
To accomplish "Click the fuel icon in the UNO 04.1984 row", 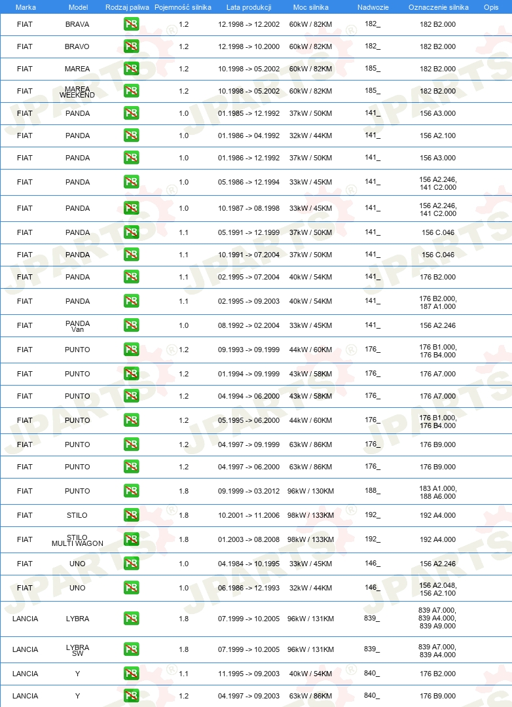I will pos(131,564).
